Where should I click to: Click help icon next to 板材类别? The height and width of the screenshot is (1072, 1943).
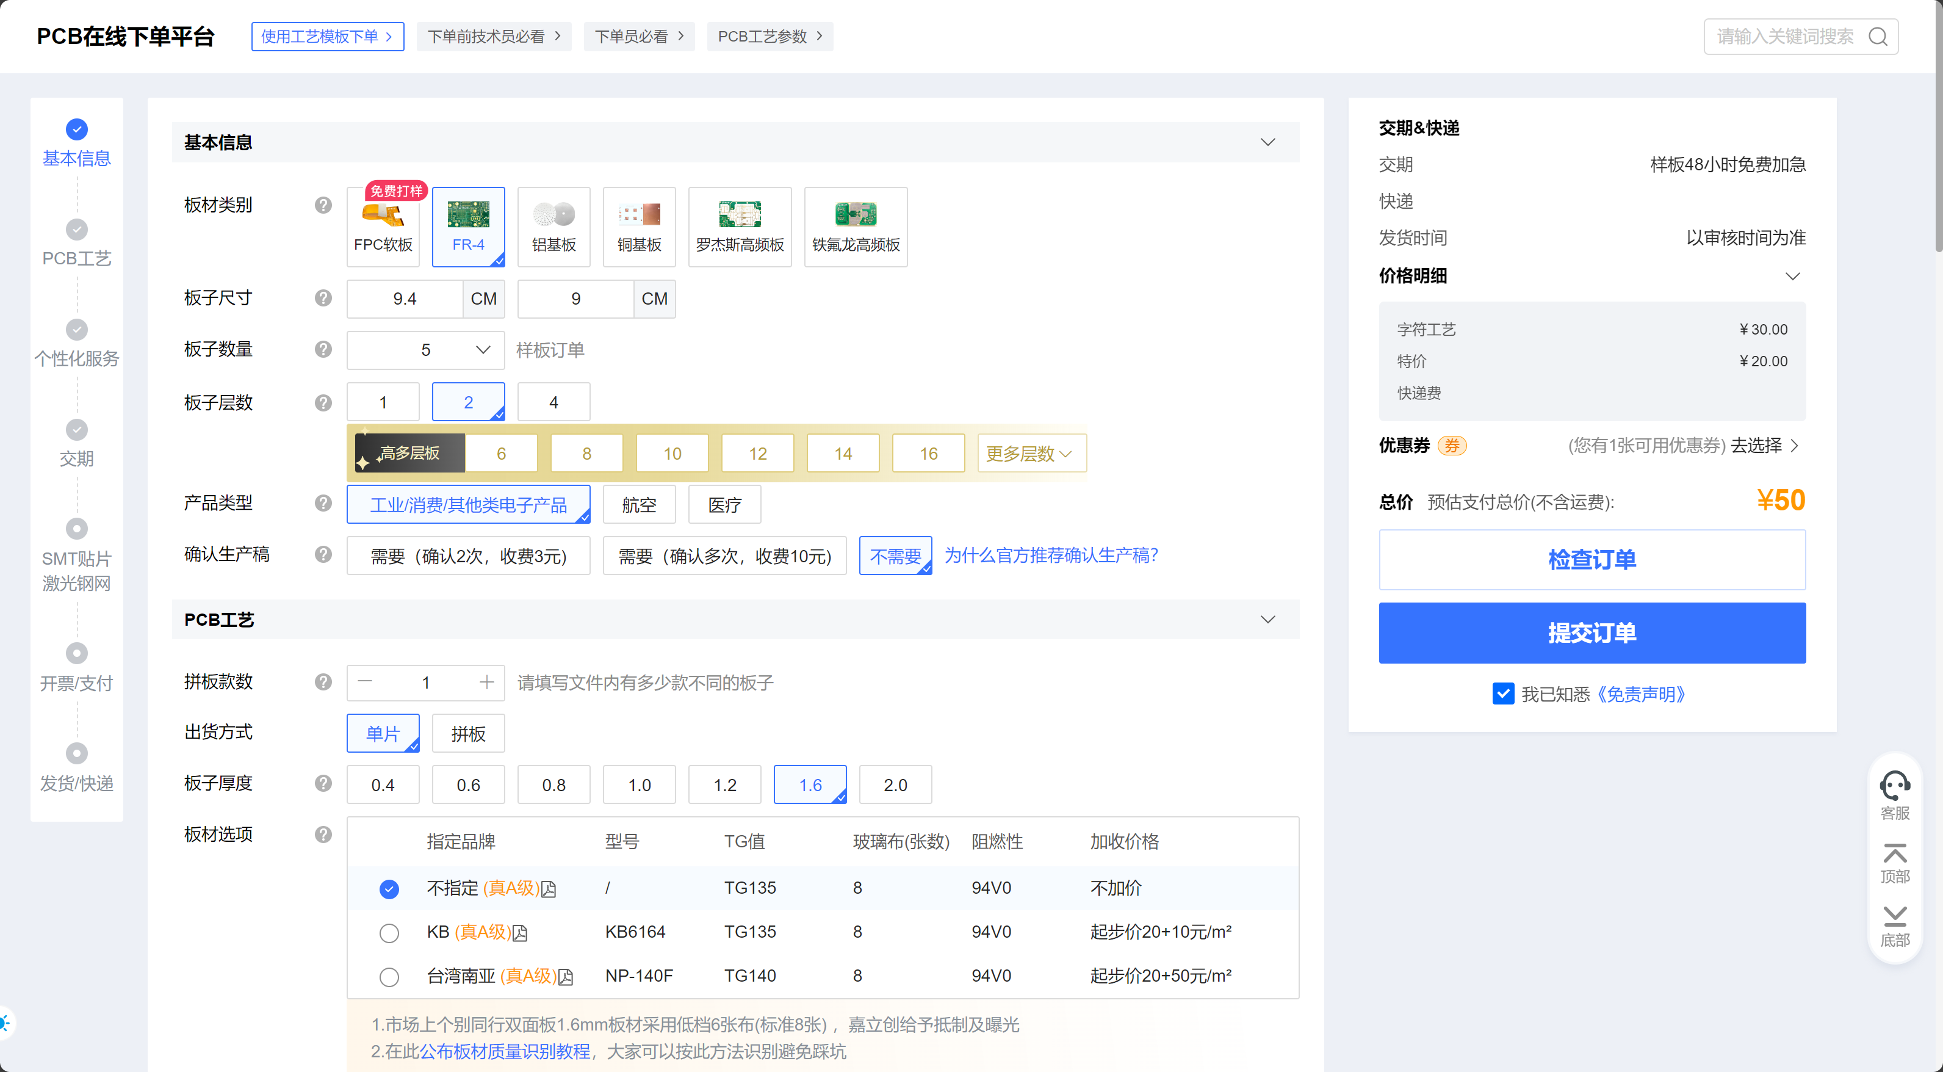(x=323, y=205)
